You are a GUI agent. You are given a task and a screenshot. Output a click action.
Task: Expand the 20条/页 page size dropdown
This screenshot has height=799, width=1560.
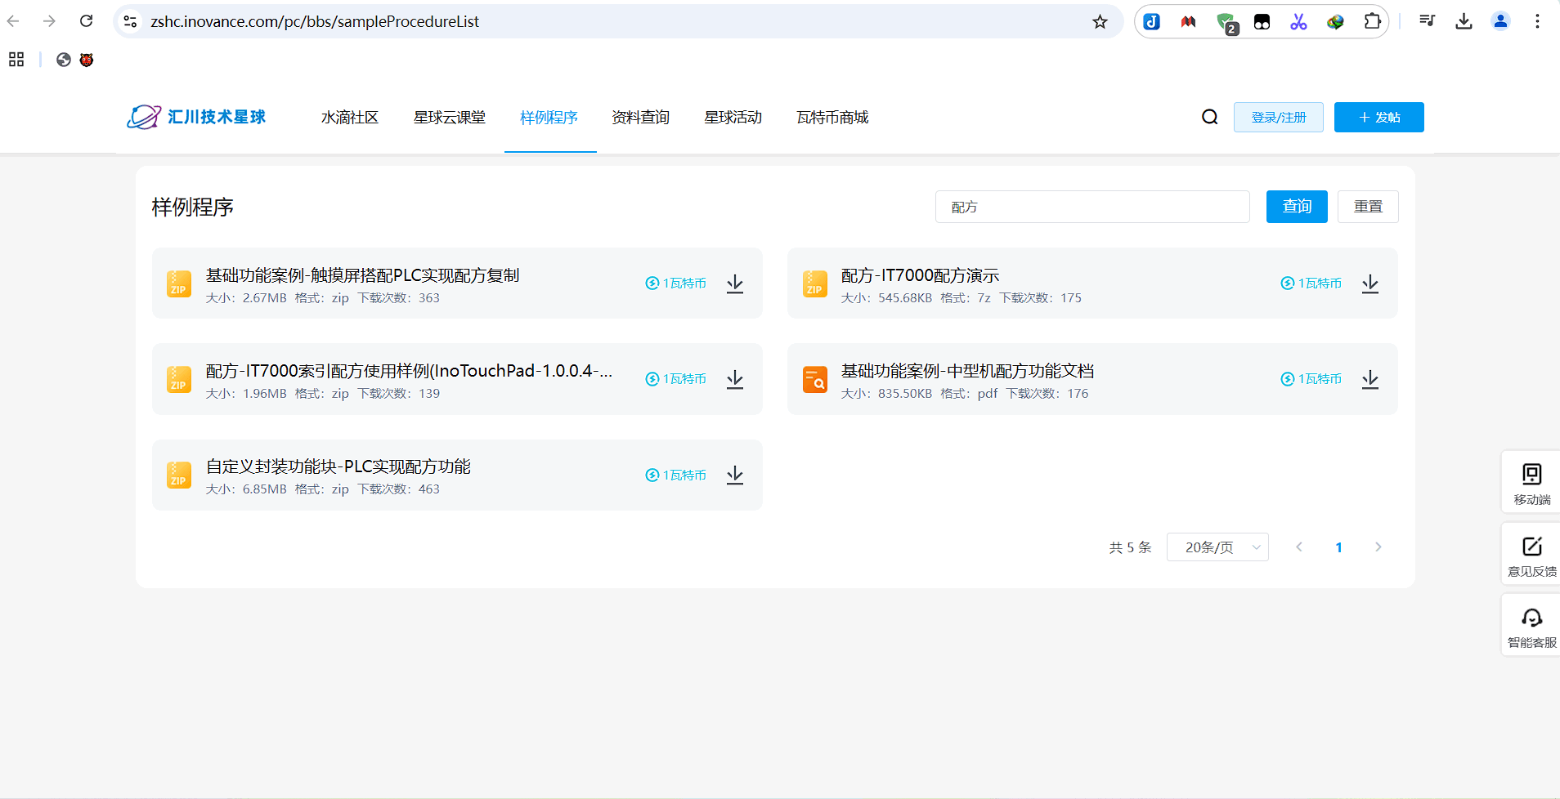coord(1217,547)
